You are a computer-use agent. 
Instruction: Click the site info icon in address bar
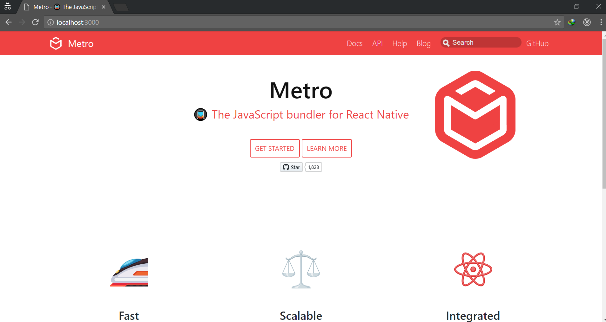(x=50, y=22)
